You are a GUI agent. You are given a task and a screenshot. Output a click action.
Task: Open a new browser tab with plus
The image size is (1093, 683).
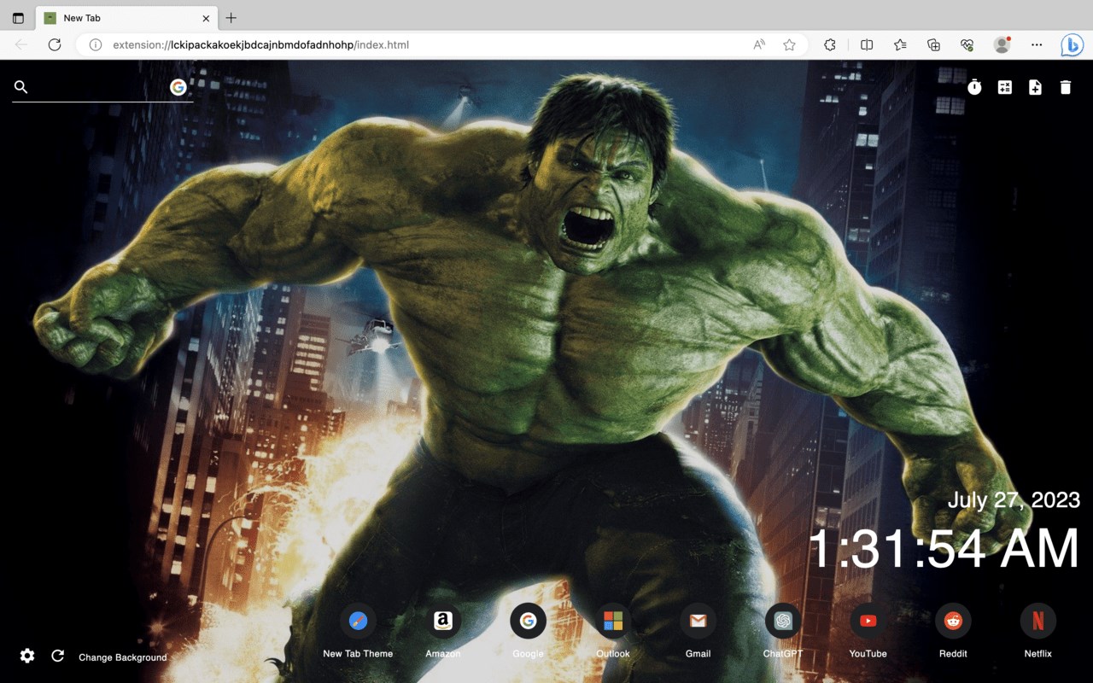[x=231, y=18]
